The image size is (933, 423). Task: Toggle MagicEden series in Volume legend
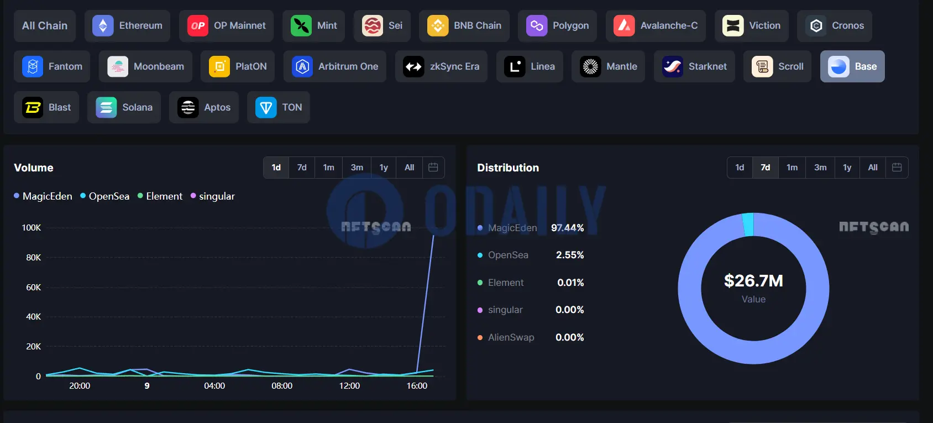[43, 196]
